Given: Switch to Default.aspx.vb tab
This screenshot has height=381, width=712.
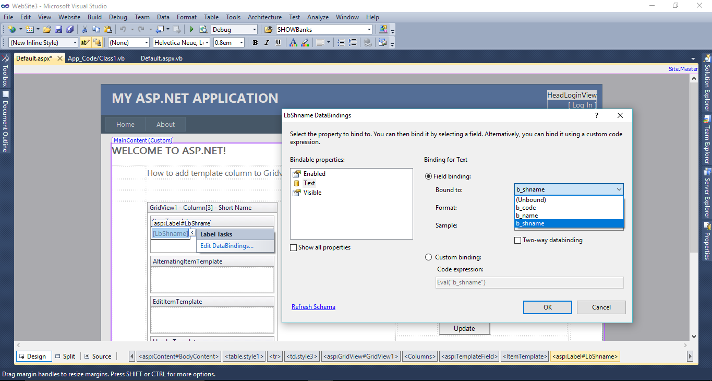Looking at the screenshot, I should tap(162, 58).
